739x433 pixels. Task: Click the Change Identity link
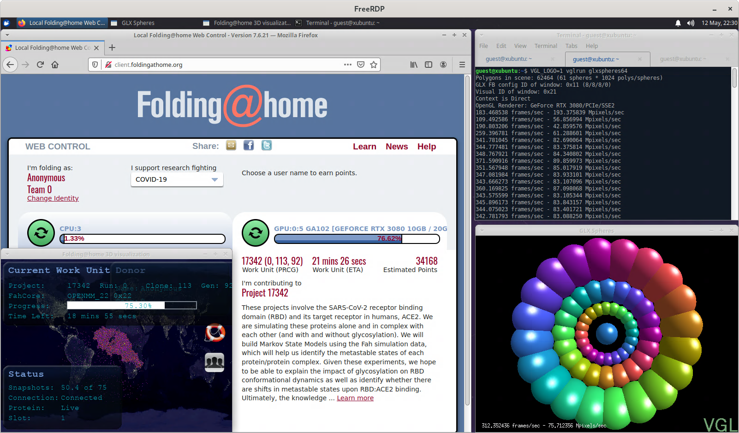click(x=53, y=198)
